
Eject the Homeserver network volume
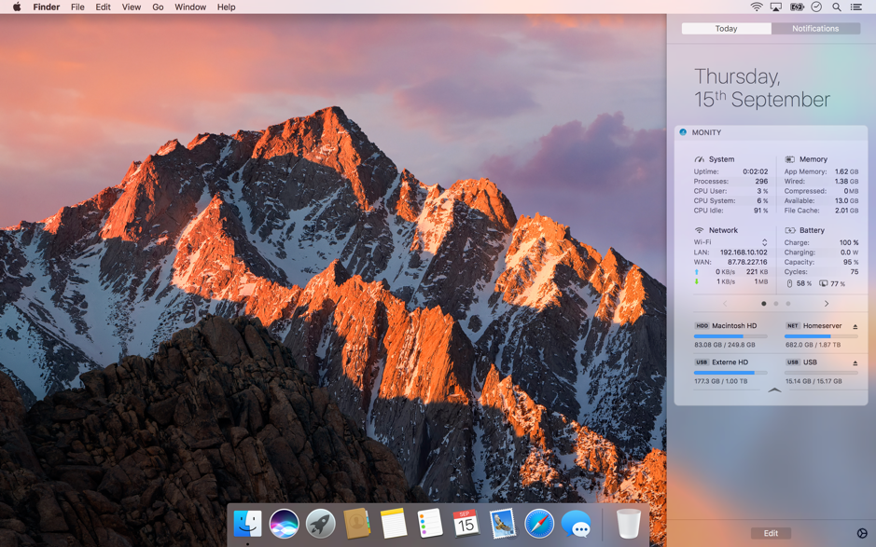coord(855,327)
